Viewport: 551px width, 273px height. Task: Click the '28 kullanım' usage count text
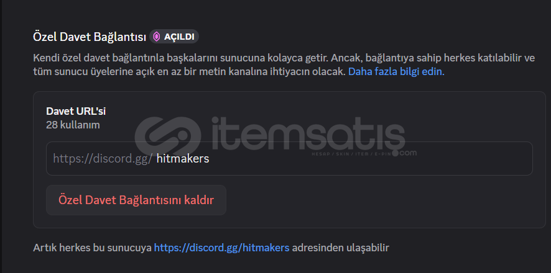73,125
